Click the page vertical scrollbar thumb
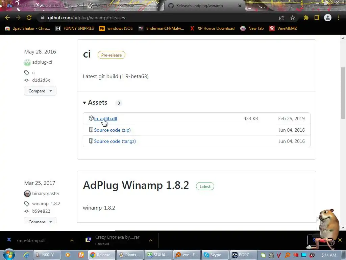This screenshot has width=346, height=260. pyautogui.click(x=343, y=93)
